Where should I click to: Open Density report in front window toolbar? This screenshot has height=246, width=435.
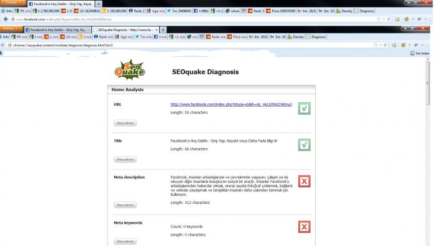point(296,37)
